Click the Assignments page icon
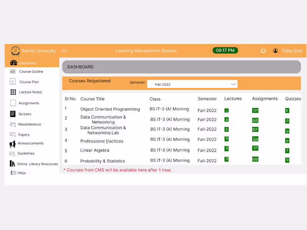This screenshot has height=230, width=307. coord(13,103)
